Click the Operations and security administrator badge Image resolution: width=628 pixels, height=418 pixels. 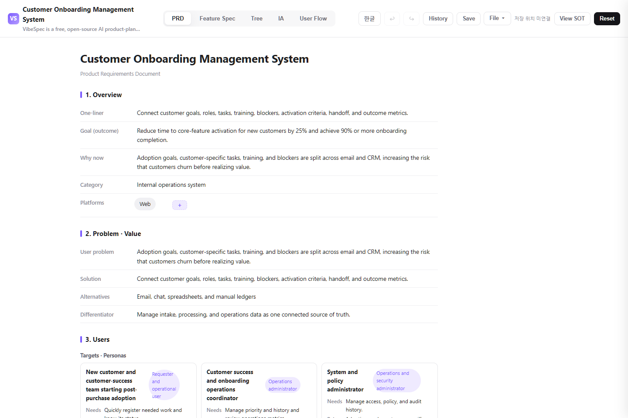pyautogui.click(x=396, y=381)
